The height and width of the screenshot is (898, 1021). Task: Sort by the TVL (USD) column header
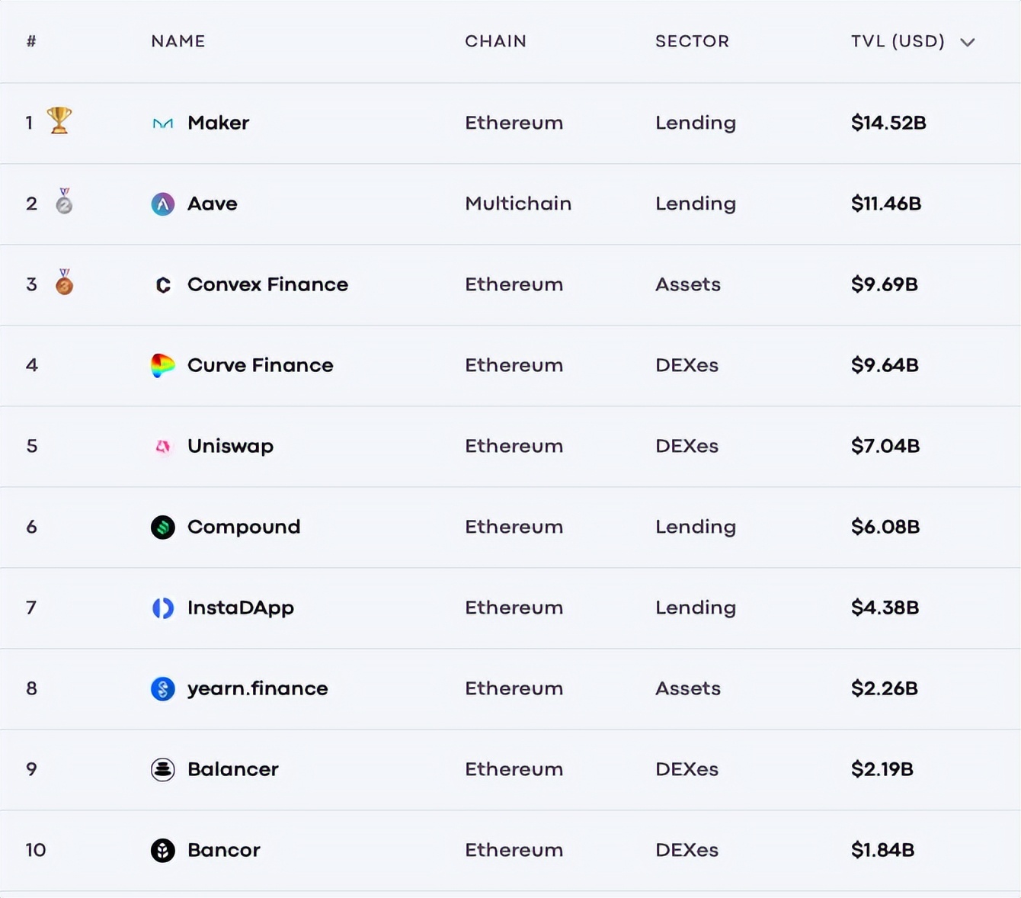click(x=898, y=41)
